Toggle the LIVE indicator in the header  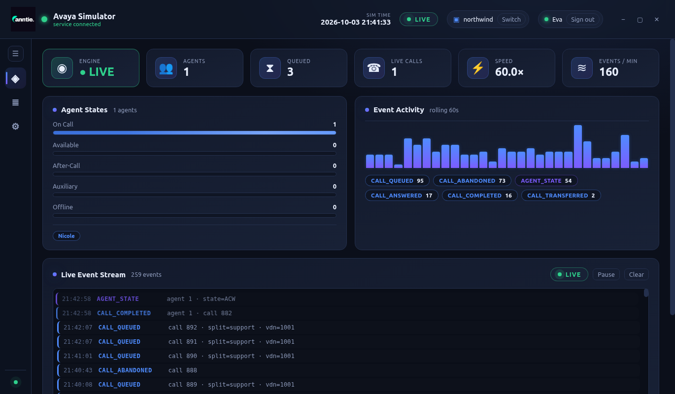click(419, 19)
